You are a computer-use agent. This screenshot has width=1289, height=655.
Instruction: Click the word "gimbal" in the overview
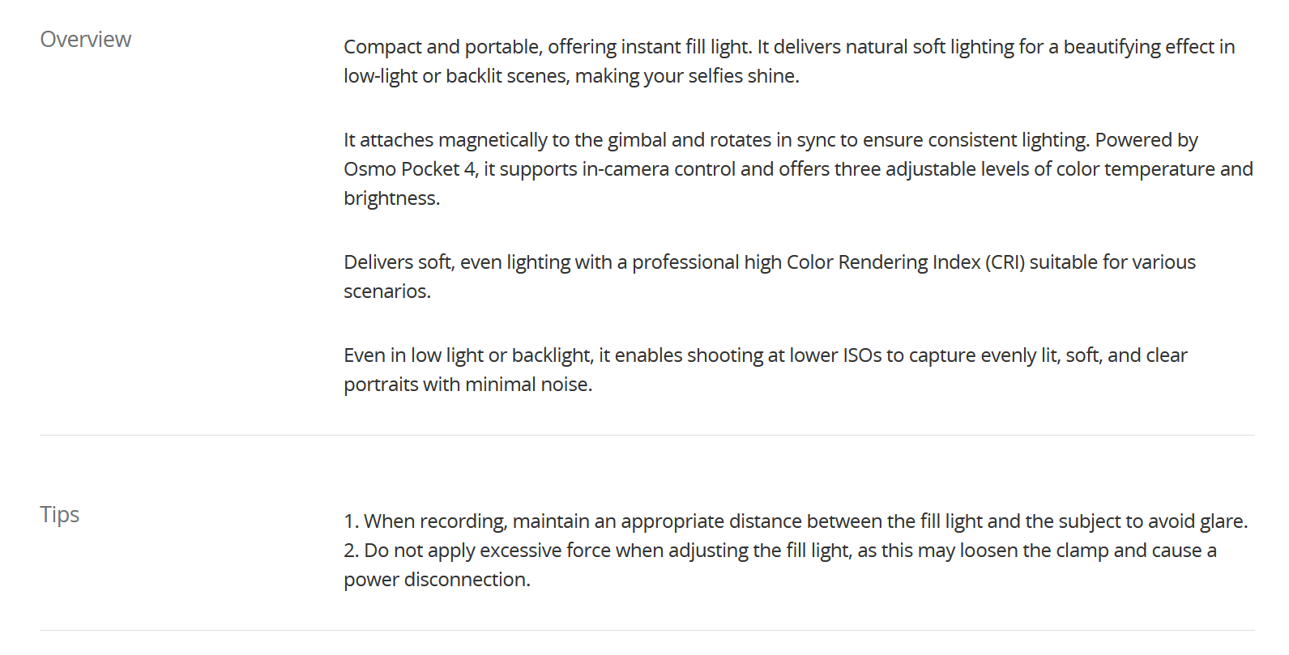point(636,140)
